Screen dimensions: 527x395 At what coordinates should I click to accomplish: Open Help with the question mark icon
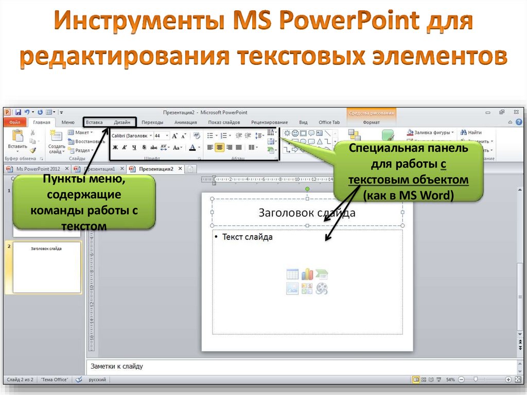click(519, 122)
